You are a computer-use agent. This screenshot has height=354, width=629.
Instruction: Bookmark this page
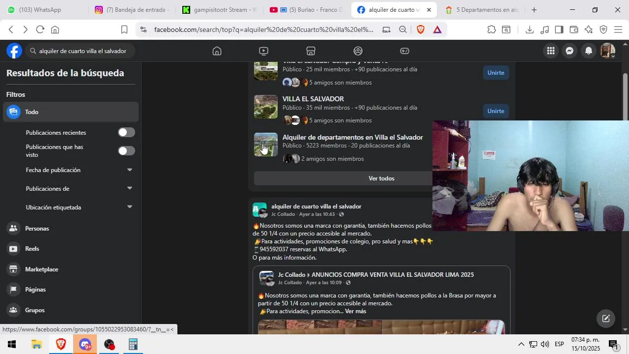[124, 29]
